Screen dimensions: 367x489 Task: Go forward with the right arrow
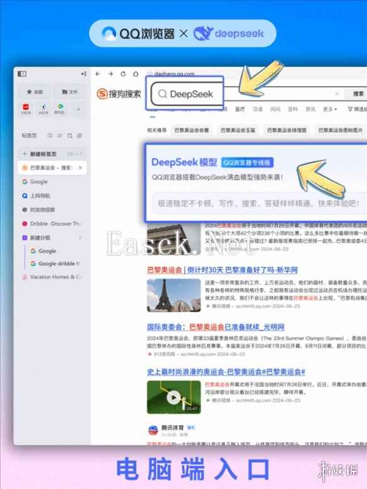tap(110, 74)
